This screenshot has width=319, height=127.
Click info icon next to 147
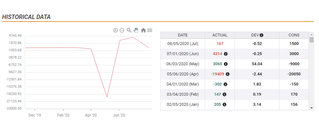point(224,94)
